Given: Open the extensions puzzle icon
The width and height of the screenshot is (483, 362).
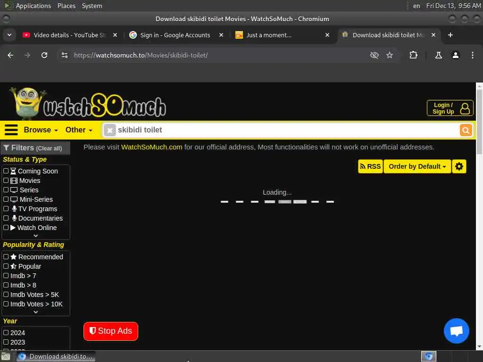Looking at the screenshot, I should [x=413, y=55].
